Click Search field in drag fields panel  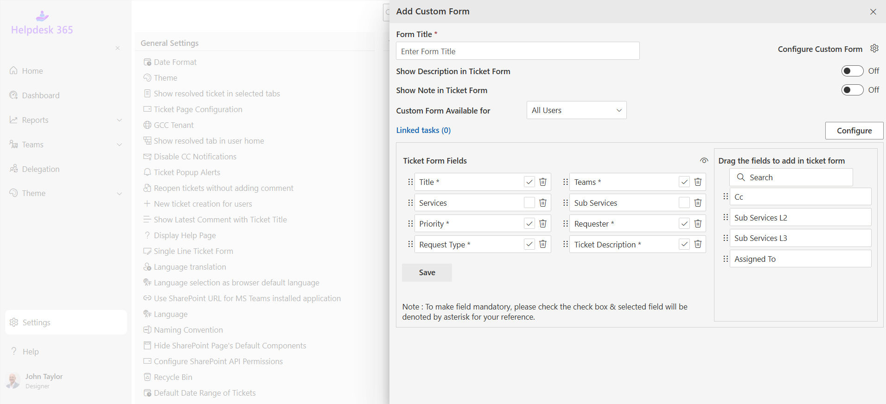click(791, 177)
